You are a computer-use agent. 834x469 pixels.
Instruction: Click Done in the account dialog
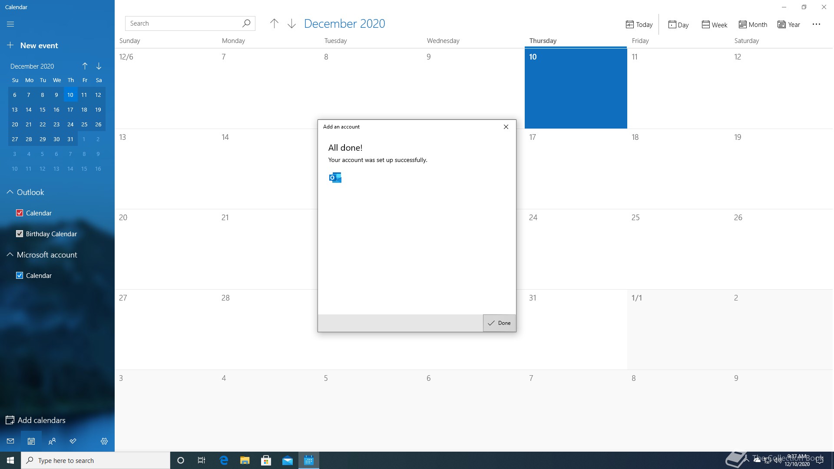[499, 323]
